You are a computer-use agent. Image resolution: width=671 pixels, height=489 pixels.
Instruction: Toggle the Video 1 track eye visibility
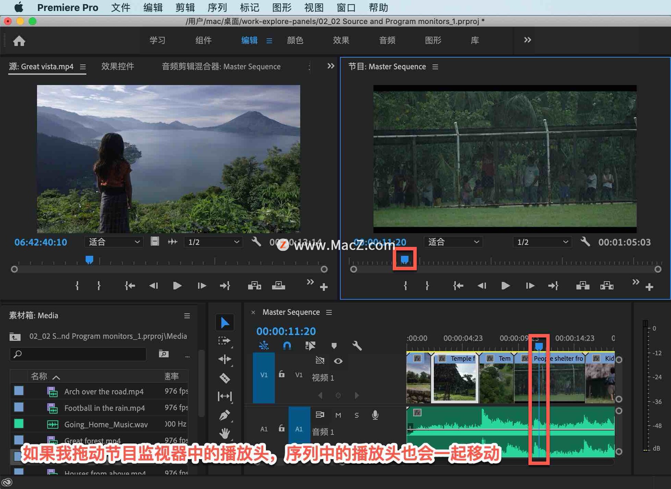pos(338,361)
